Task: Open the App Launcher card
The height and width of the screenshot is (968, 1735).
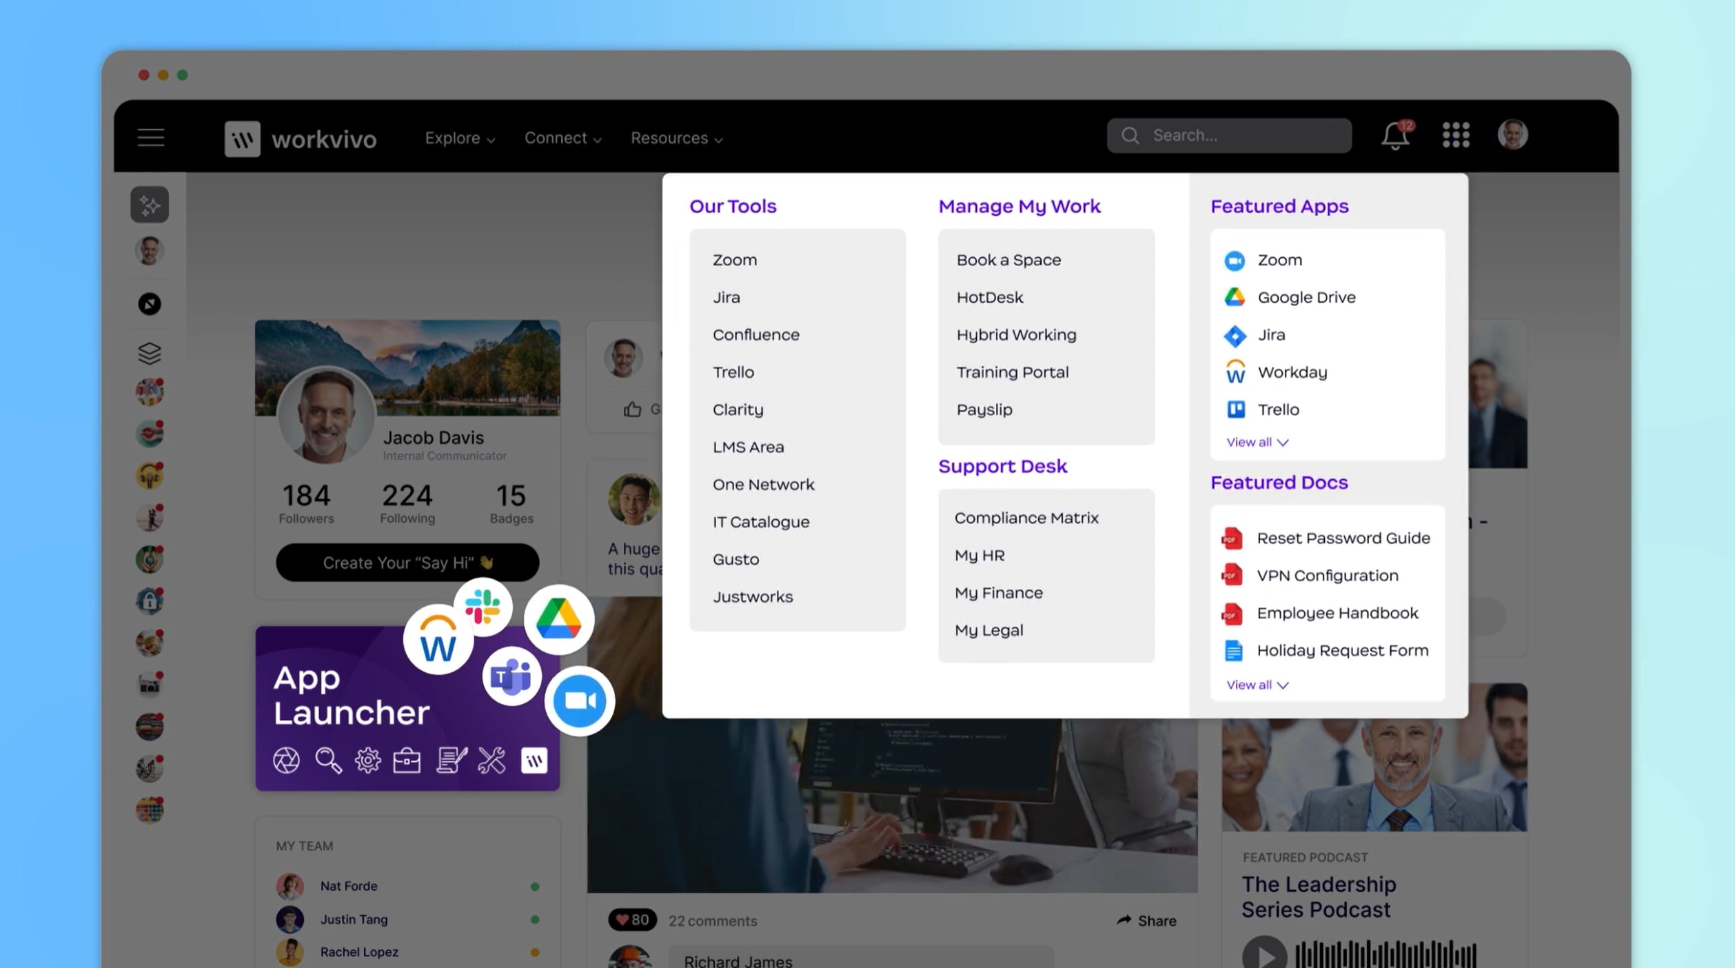Action: pyautogui.click(x=407, y=708)
